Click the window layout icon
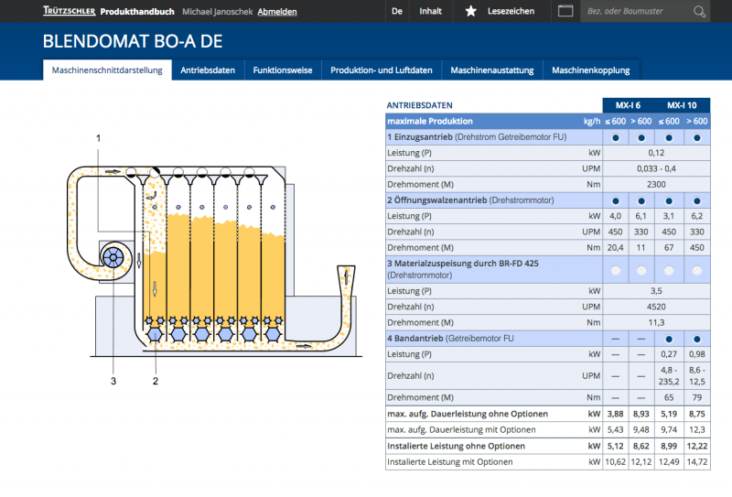Screen dimensions: 732x497 [x=565, y=11]
